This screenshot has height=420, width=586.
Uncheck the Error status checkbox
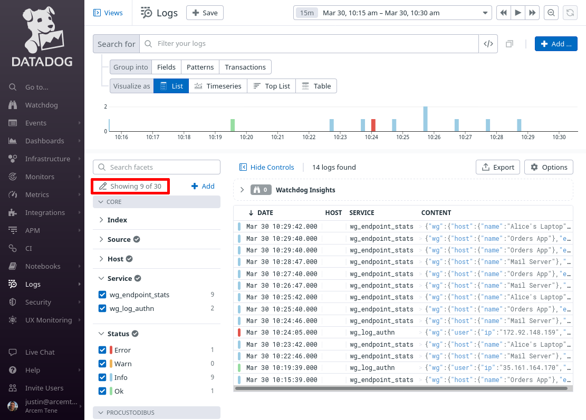(102, 350)
